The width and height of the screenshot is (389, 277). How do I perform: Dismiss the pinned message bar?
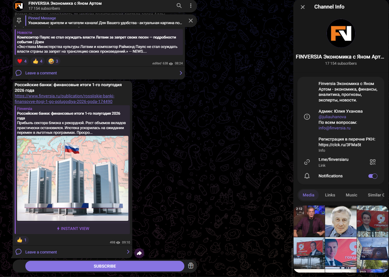click(x=191, y=21)
